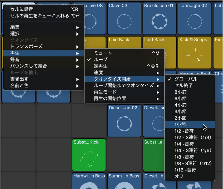The height and width of the screenshot is (189, 223).
Task: Open the 選択 submenu
Action: [44, 34]
